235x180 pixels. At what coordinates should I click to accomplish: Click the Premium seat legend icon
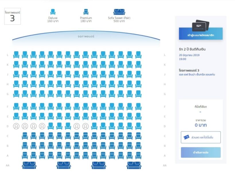coord(86,12)
